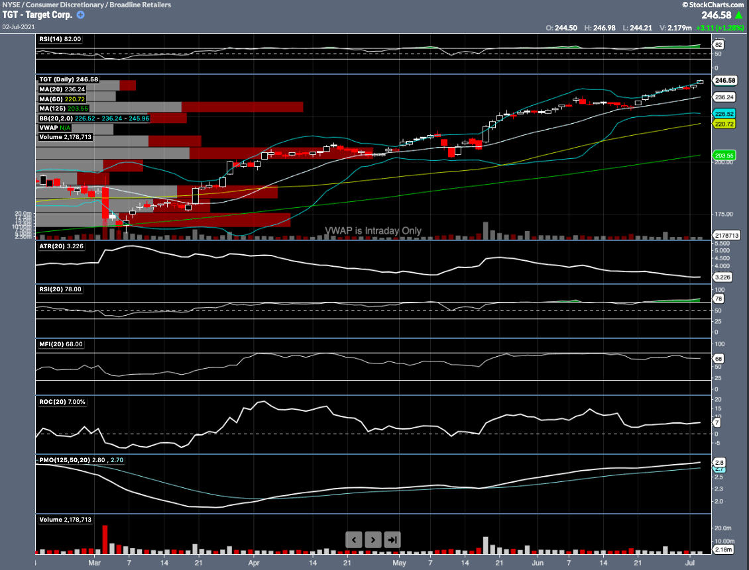Image resolution: width=749 pixels, height=570 pixels.
Task: Click the blue plus icon beside Target Corp.
Action: [x=79, y=15]
